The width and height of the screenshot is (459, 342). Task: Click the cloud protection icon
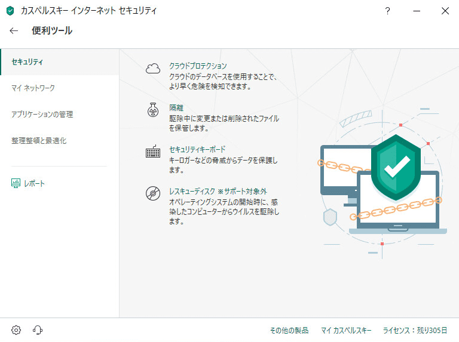[153, 69]
